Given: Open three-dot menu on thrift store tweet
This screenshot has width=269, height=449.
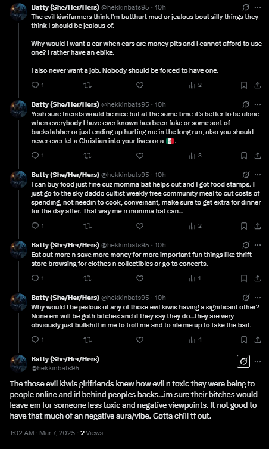Looking at the screenshot, I should 258,245.
